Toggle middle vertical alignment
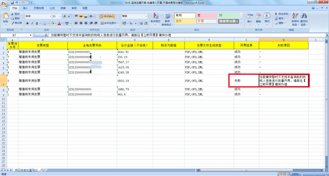The image size is (329, 176). point(81,16)
